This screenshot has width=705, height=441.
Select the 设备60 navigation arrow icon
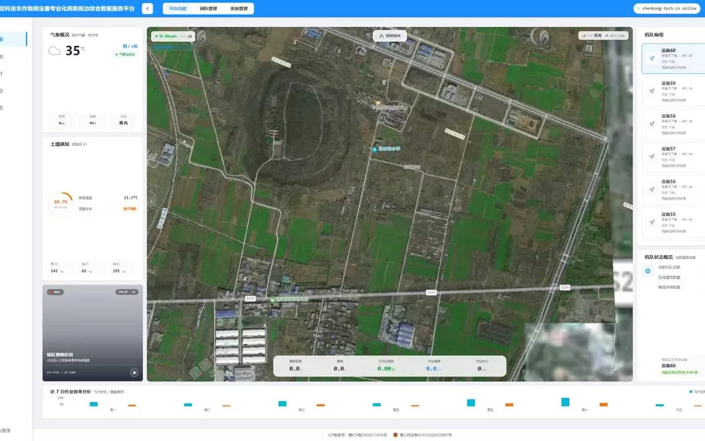[652, 58]
